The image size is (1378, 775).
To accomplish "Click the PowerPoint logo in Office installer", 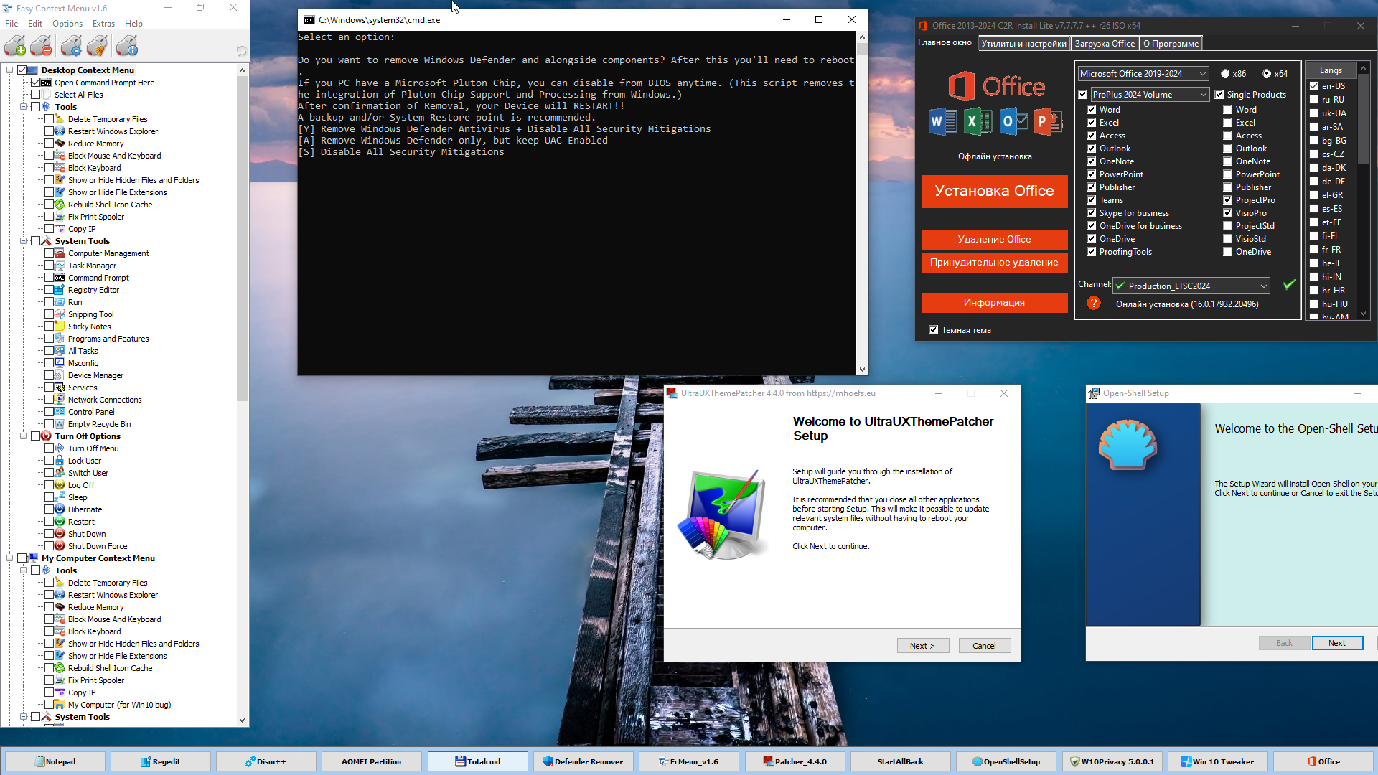I will pyautogui.click(x=1048, y=122).
